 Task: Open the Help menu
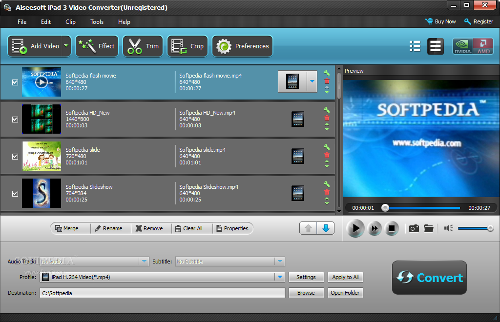tap(124, 22)
